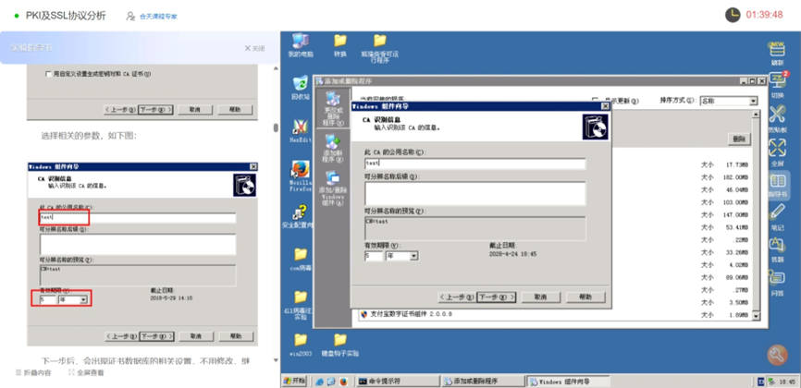The width and height of the screenshot is (801, 388).
Task: Click the 17.73MB size value
Action: coord(737,164)
